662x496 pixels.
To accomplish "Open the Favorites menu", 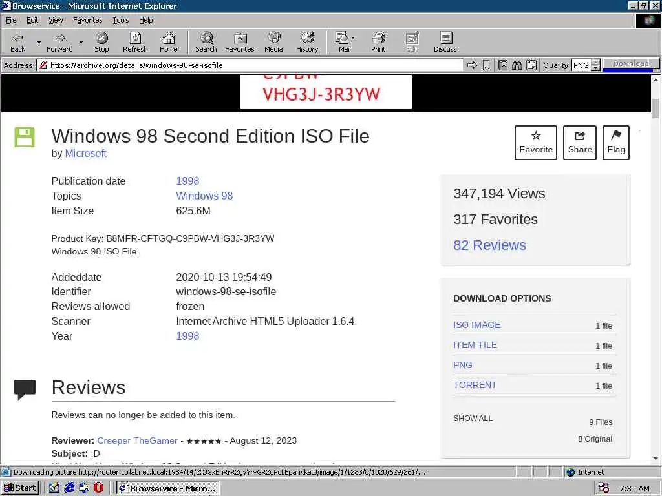I will [87, 20].
